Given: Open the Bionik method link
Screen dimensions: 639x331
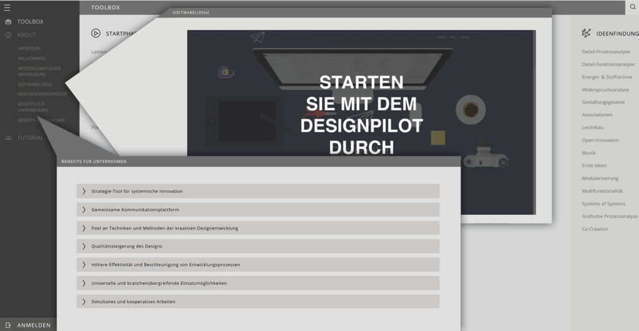Looking at the screenshot, I should coord(588,153).
